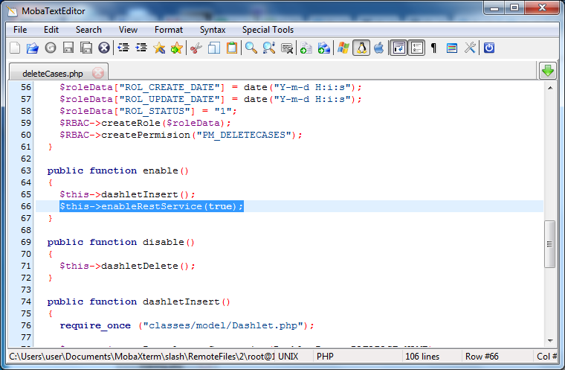
Task: Toggle word wrap button
Action: 398,48
